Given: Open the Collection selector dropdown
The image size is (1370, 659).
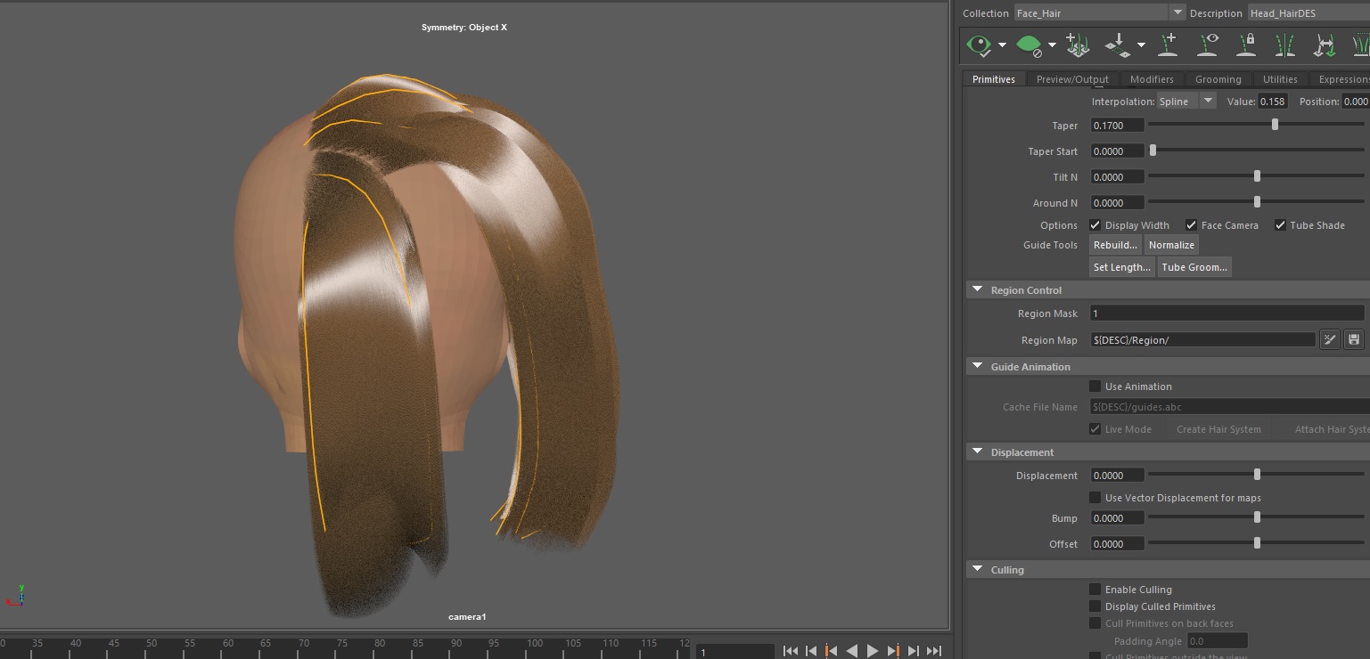Looking at the screenshot, I should (x=1177, y=12).
